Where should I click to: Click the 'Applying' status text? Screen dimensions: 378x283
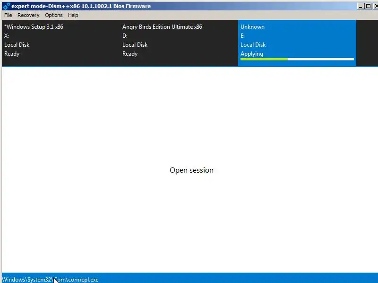point(252,54)
